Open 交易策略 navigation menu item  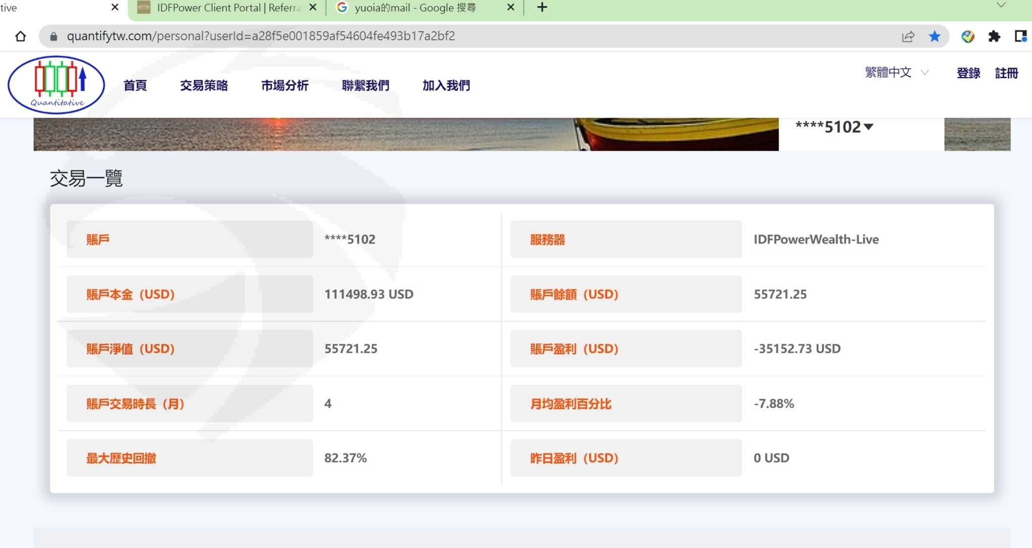(x=204, y=86)
